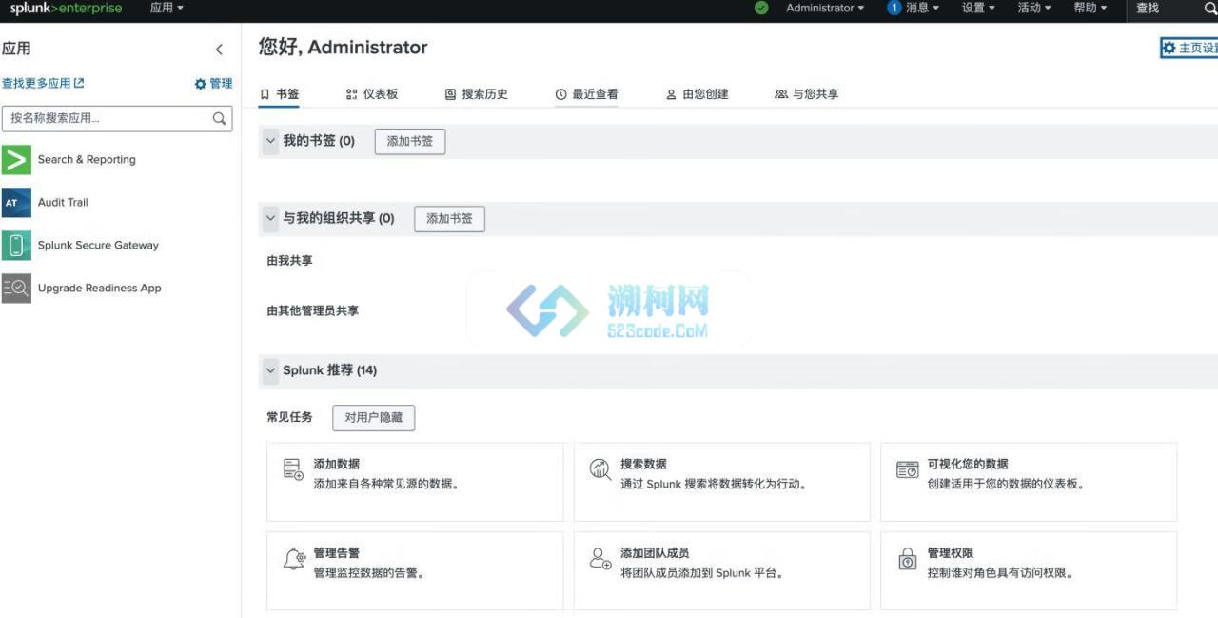This screenshot has width=1218, height=618.
Task: Open the Splunk Secure Gateway app icon
Action: tap(16, 246)
